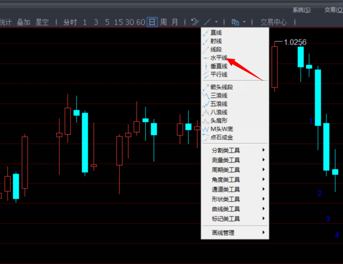This screenshot has height=264, width=343.
Task: Click the 叠加 overlay button
Action: click(23, 22)
